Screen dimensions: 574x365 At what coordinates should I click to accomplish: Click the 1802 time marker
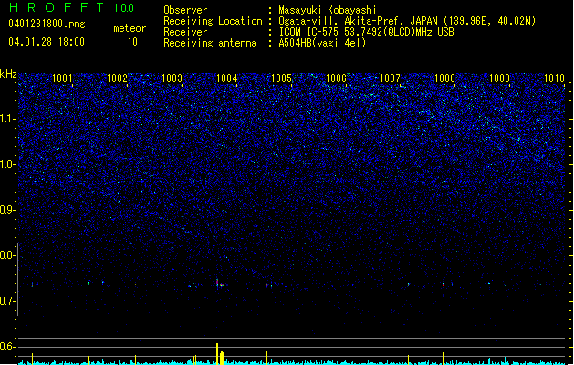117,78
